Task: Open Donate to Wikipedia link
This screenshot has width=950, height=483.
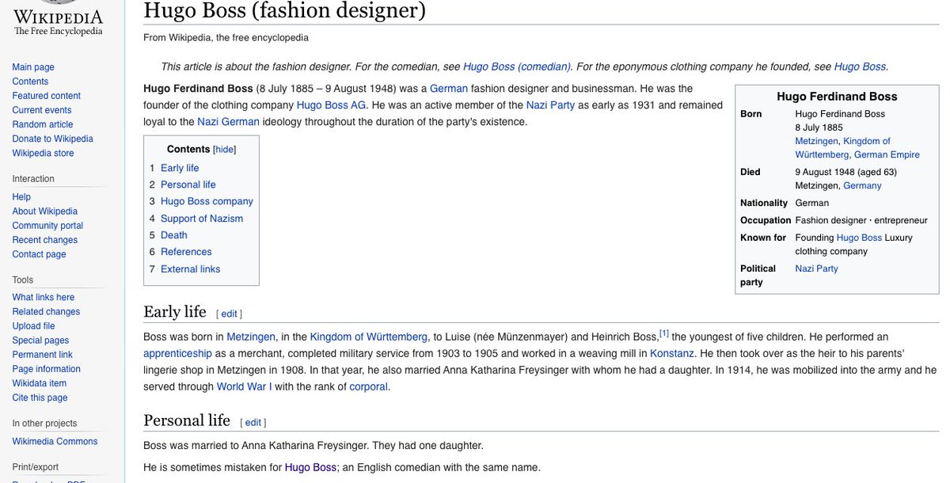Action: [52, 139]
